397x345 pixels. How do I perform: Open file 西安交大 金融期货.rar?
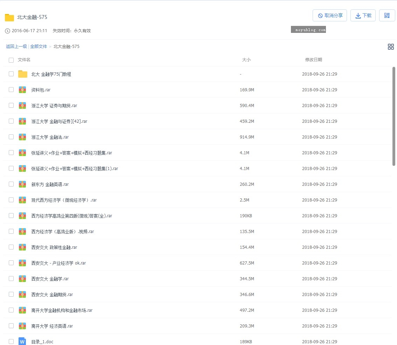pyautogui.click(x=52, y=295)
